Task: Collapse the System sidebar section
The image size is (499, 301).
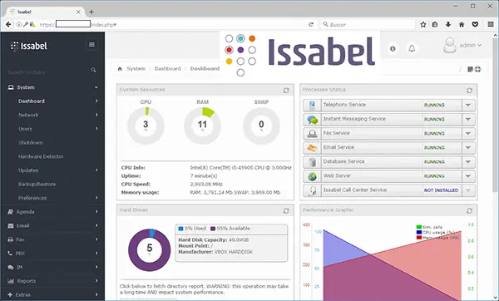Action: [x=96, y=87]
